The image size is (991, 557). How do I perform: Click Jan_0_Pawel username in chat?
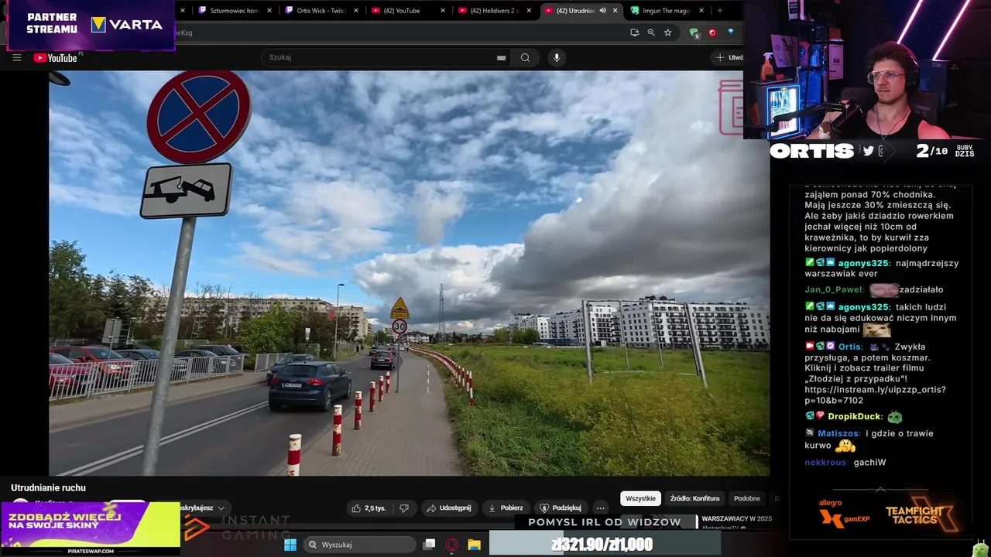[x=834, y=289]
